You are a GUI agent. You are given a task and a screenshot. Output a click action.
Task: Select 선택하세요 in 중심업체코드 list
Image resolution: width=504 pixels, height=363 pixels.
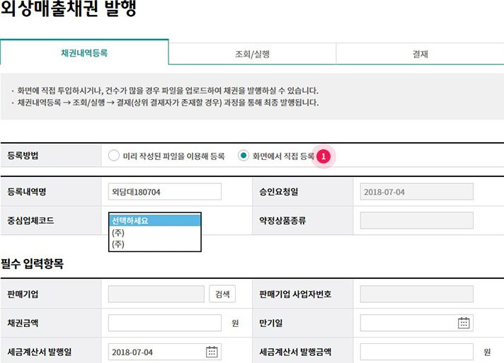point(155,220)
